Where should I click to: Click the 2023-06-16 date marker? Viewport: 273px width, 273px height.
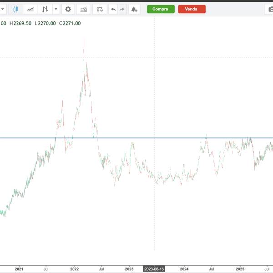[x=154, y=269]
